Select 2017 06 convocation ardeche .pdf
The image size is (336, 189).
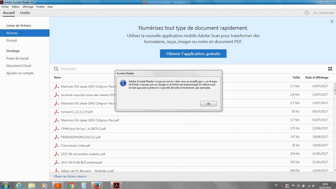point(83,154)
